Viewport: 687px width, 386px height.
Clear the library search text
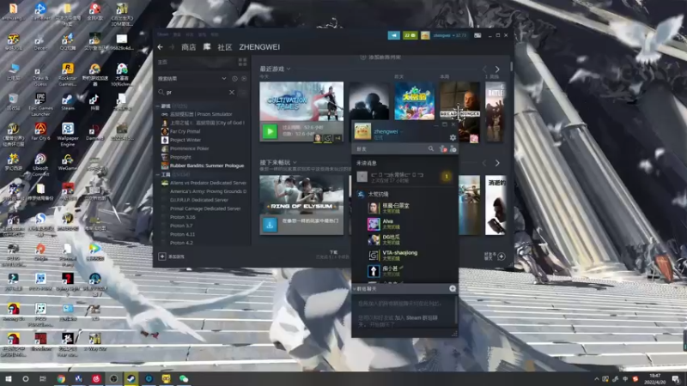pos(232,93)
